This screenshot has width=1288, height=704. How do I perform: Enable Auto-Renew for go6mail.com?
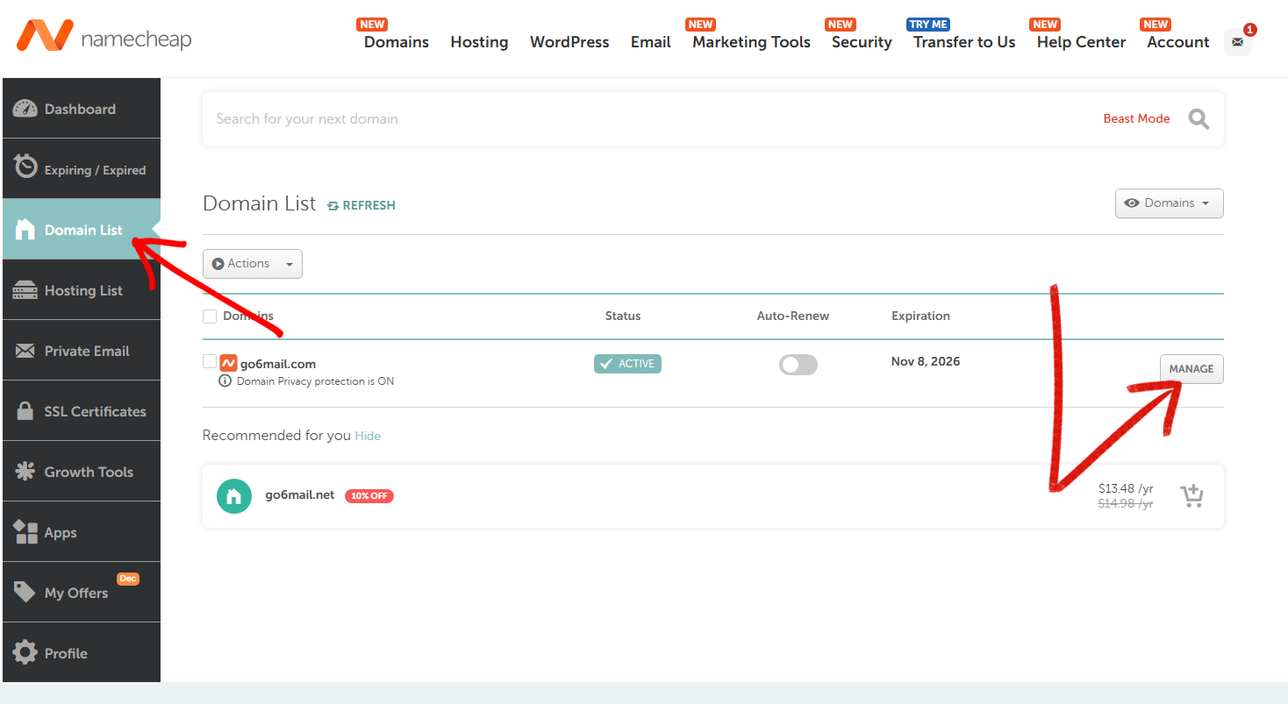tap(798, 364)
